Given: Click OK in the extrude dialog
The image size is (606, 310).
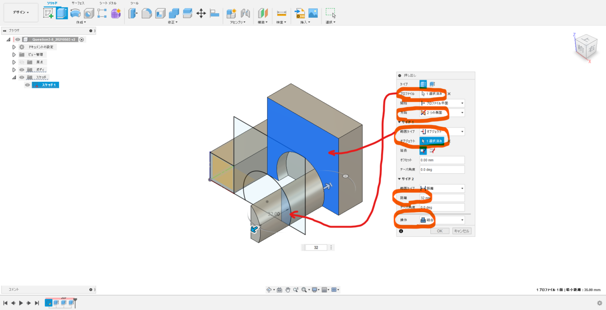Looking at the screenshot, I should (x=439, y=231).
